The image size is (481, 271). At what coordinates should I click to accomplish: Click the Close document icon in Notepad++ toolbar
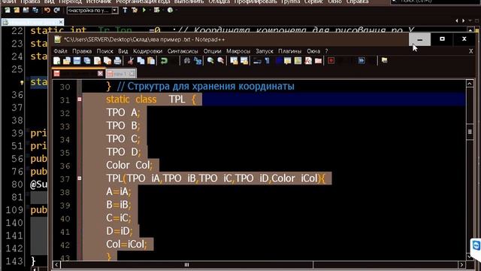click(x=97, y=61)
